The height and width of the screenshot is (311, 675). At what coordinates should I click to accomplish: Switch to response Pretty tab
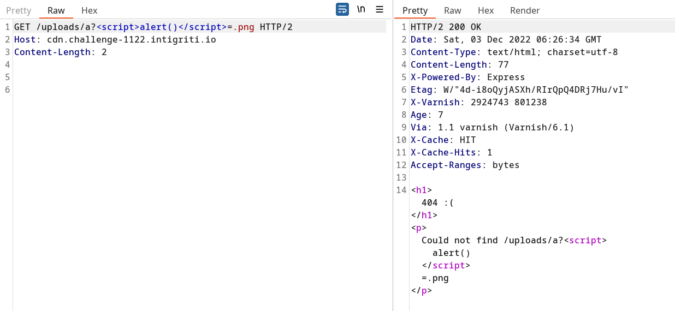pyautogui.click(x=415, y=10)
